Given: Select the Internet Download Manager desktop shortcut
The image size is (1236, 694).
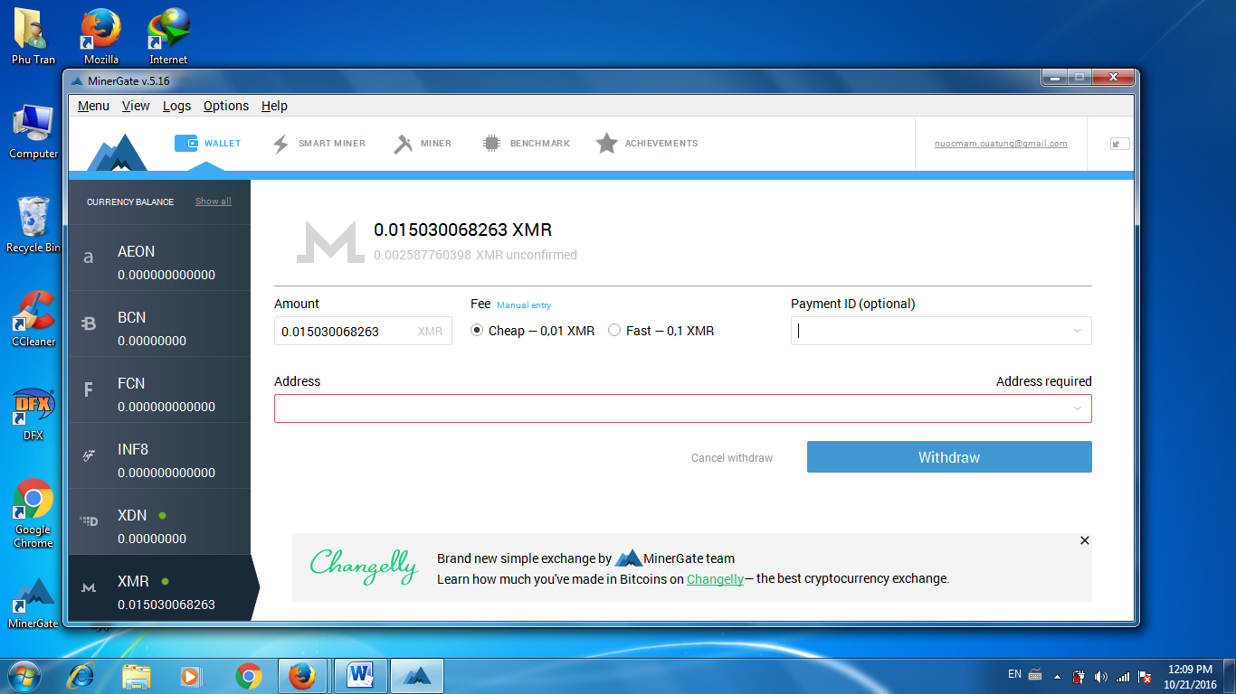Looking at the screenshot, I should [168, 36].
